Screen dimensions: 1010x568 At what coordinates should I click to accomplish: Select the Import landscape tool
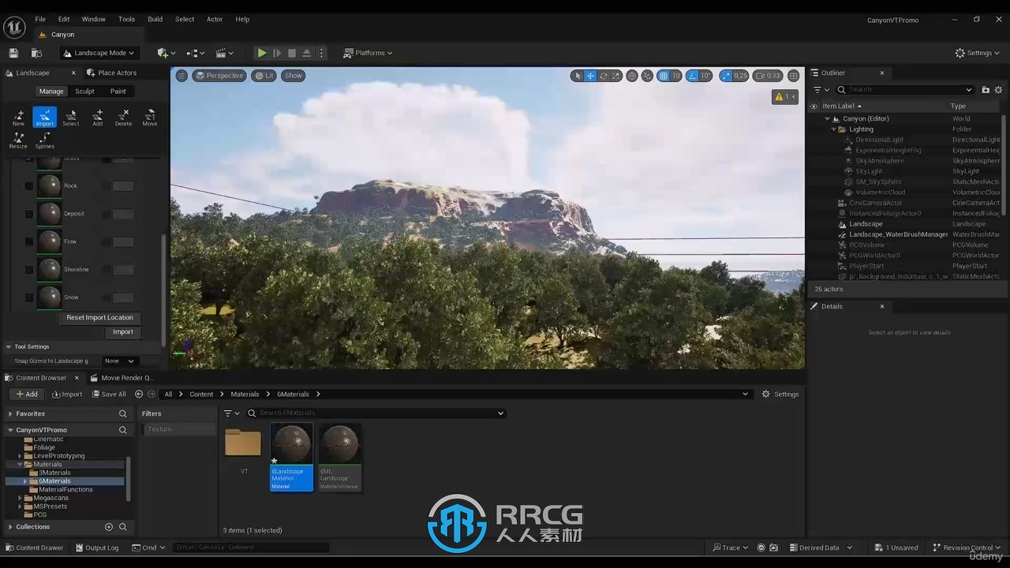click(x=45, y=118)
